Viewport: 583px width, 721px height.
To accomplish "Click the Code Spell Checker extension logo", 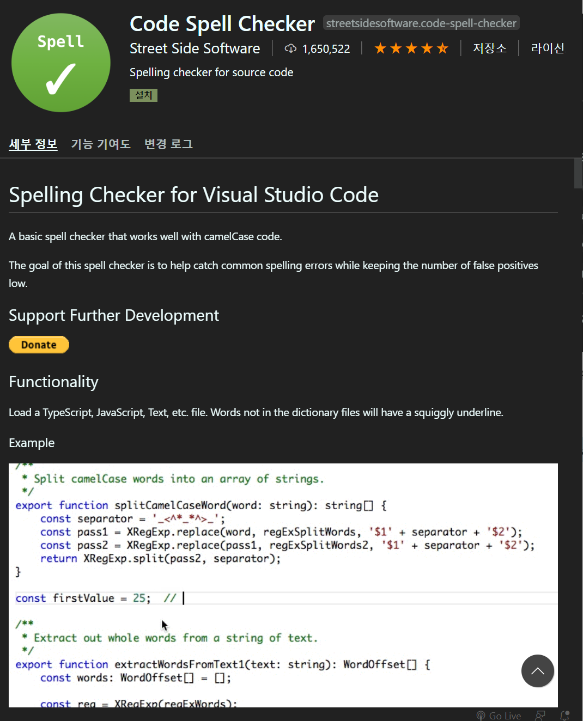I will (x=61, y=63).
